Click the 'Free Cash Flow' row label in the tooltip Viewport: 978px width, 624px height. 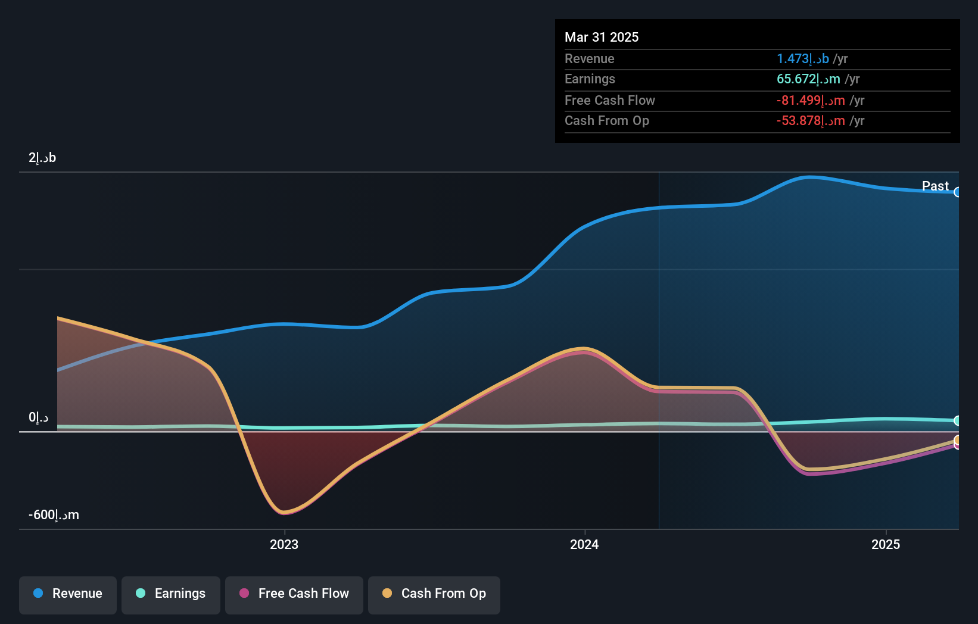point(610,100)
